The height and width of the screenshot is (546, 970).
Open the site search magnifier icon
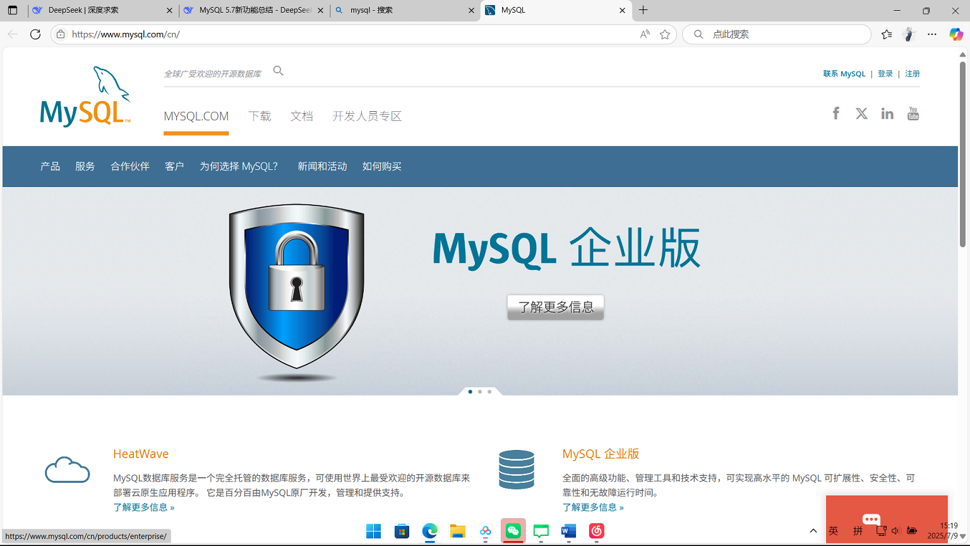pos(278,71)
